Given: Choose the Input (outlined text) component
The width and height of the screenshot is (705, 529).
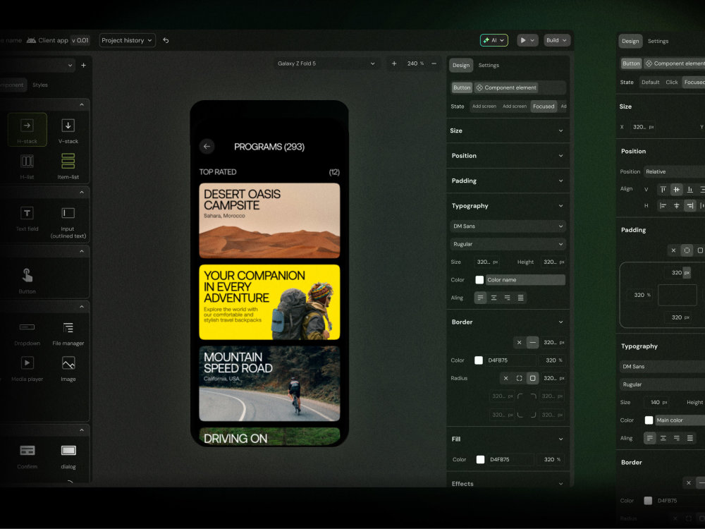Looking at the screenshot, I should coord(68,222).
